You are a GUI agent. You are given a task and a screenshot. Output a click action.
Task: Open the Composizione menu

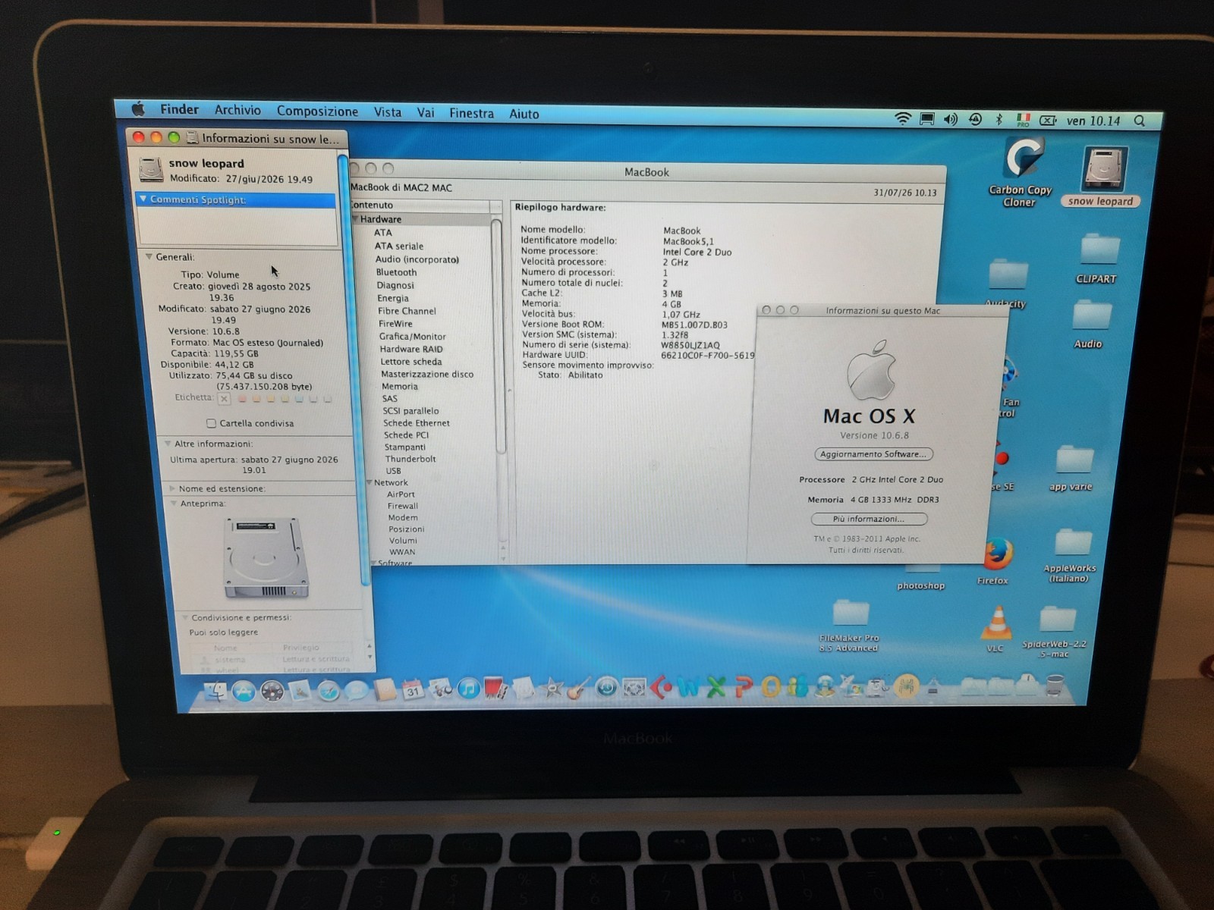point(317,111)
